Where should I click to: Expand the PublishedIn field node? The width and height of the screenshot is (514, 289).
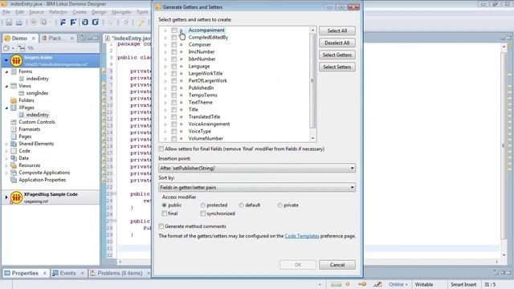(165, 88)
